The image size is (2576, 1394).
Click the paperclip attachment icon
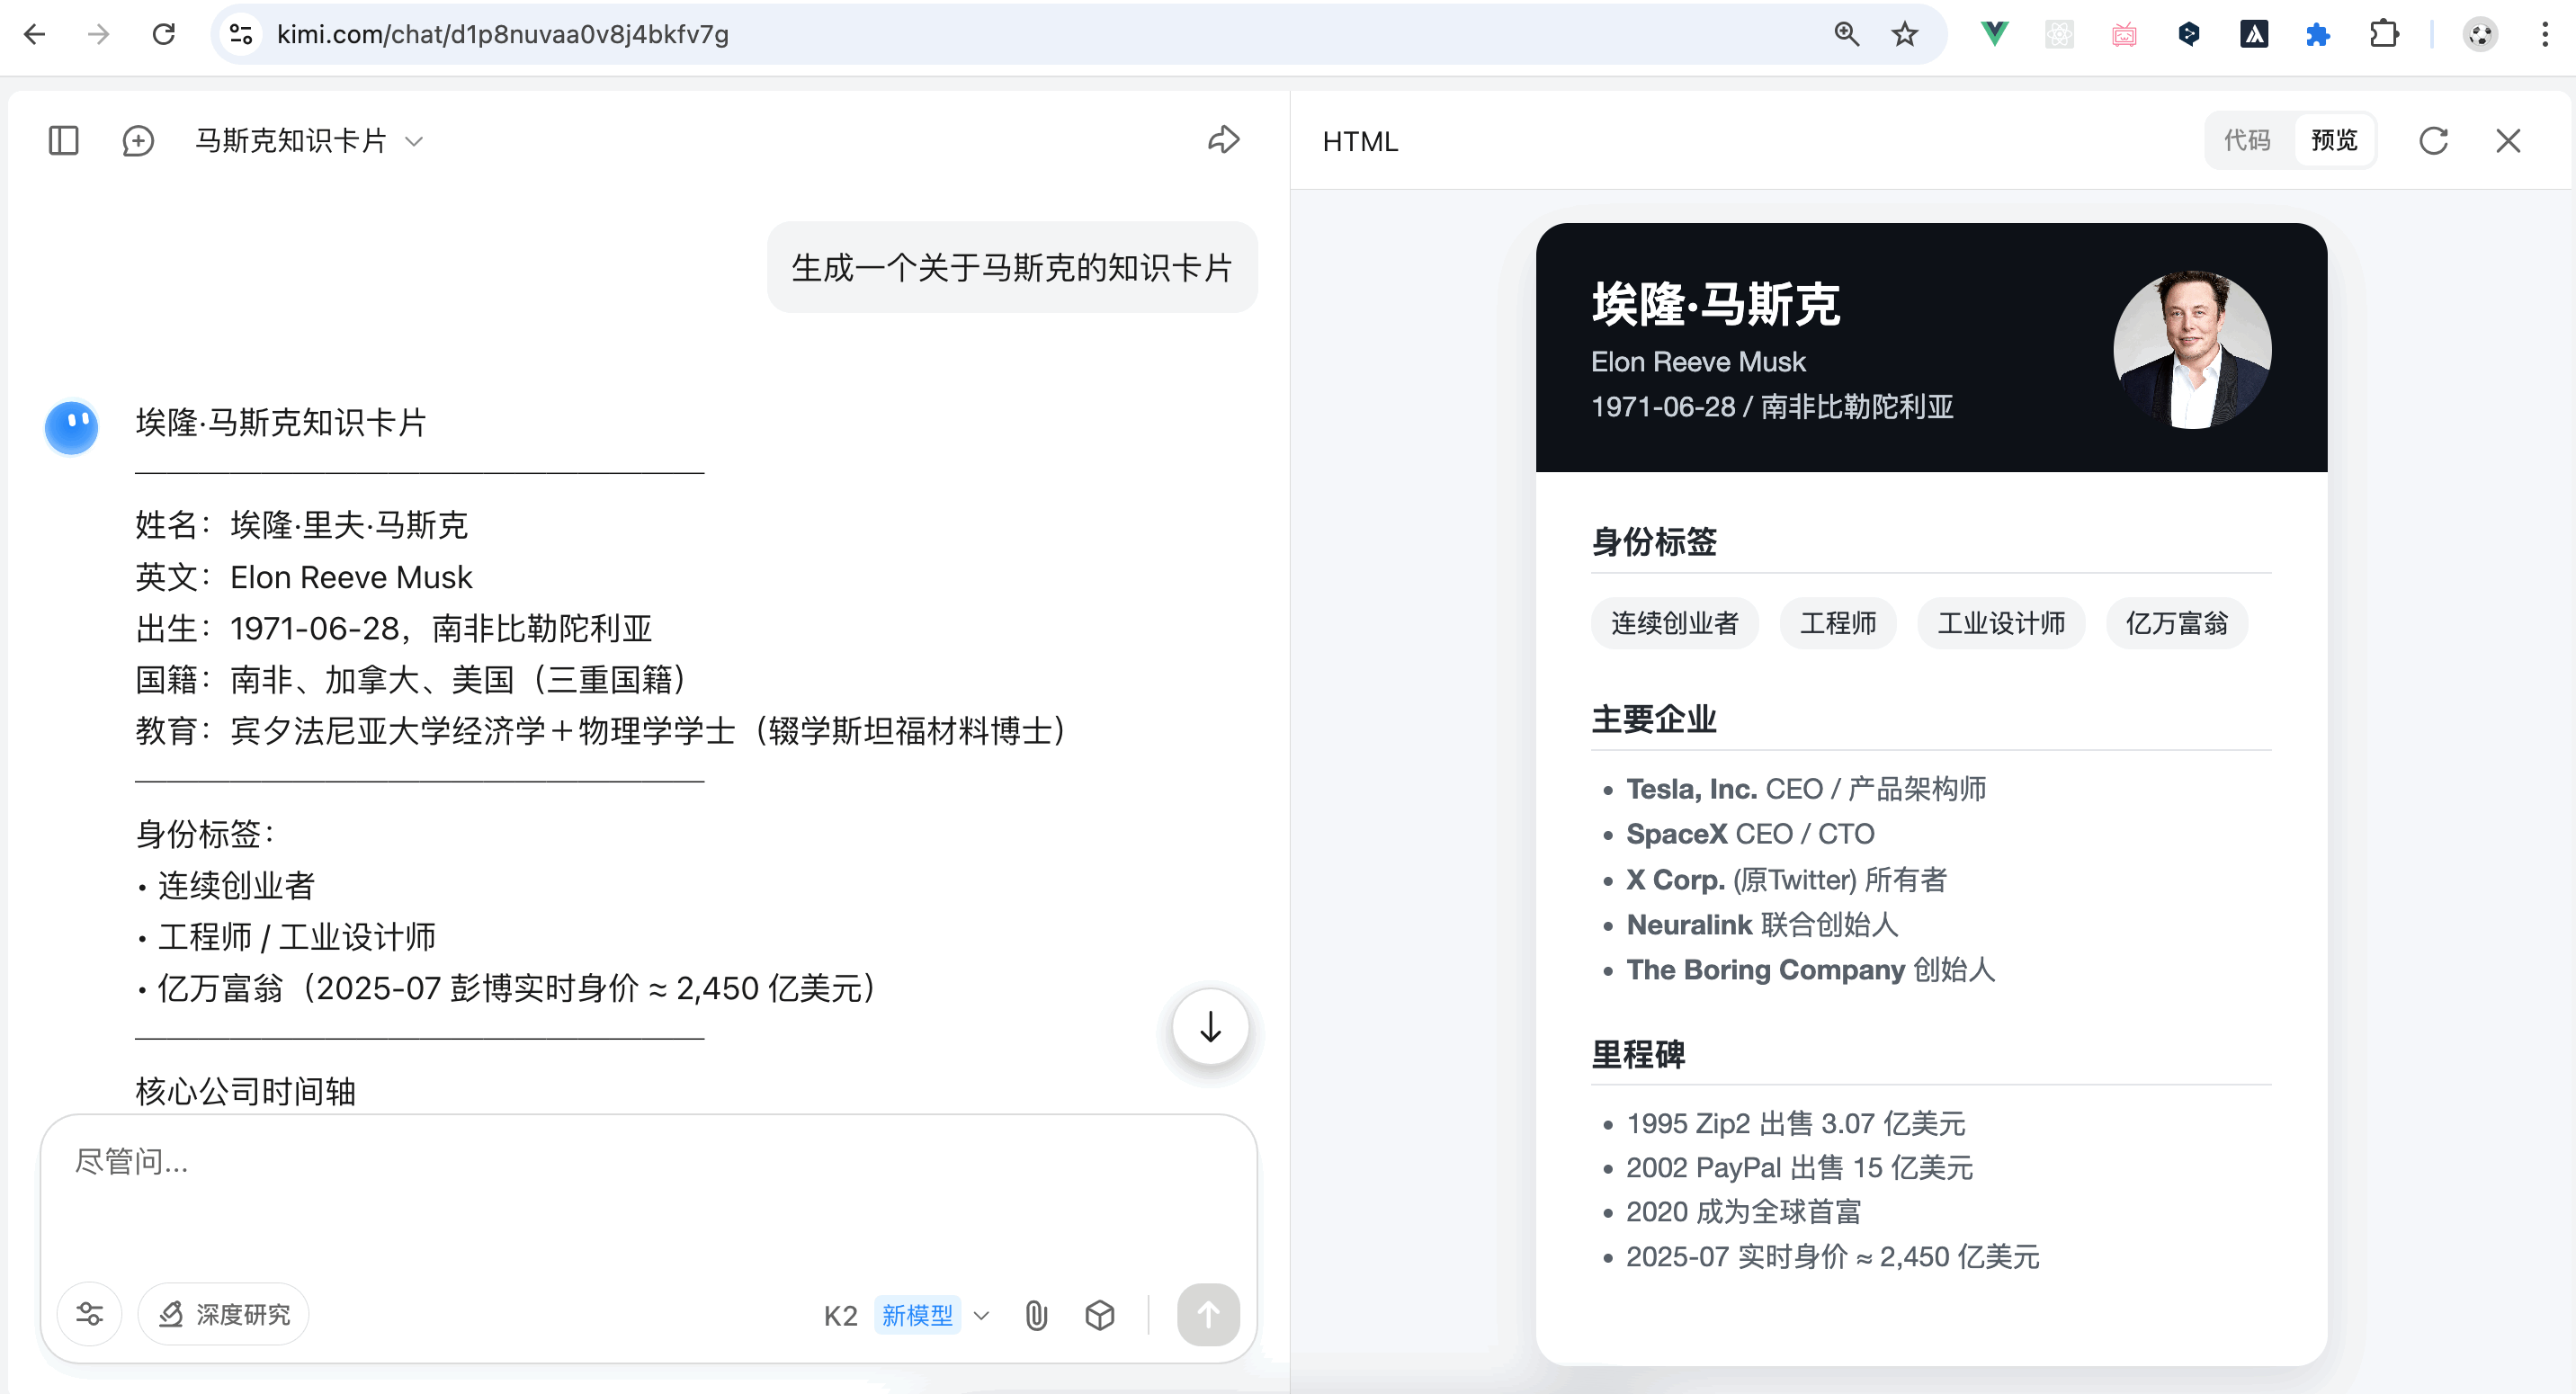(x=1036, y=1315)
